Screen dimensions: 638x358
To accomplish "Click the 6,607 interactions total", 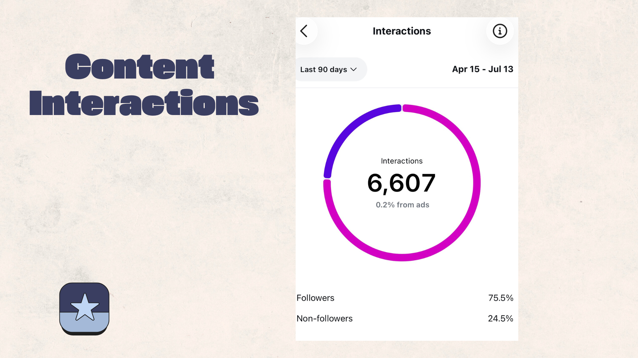I will click(401, 183).
